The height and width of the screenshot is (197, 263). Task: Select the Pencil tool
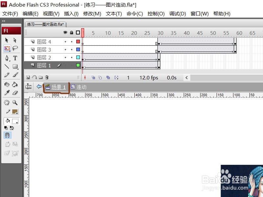[7, 75]
